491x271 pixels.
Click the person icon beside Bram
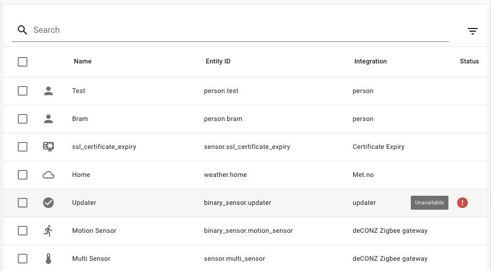pos(48,119)
